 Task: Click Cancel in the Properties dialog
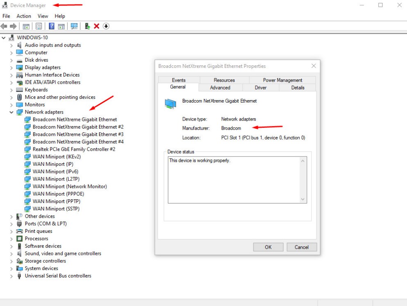click(302, 247)
